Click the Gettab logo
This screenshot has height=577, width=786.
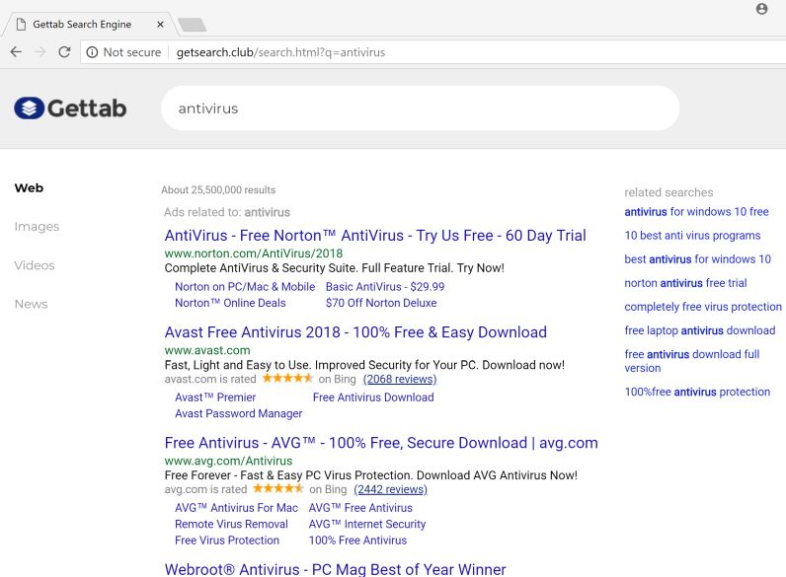pyautogui.click(x=71, y=108)
